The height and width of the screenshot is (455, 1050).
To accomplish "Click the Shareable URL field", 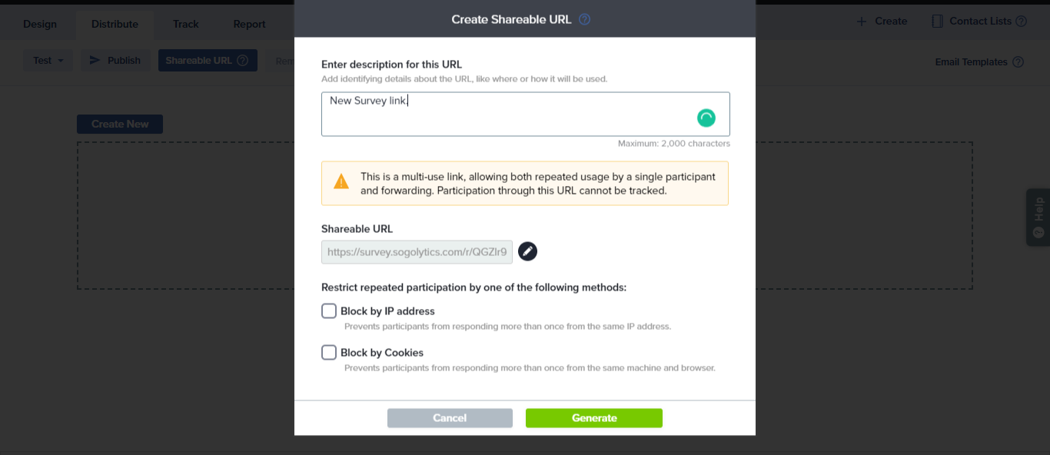I will click(x=417, y=251).
